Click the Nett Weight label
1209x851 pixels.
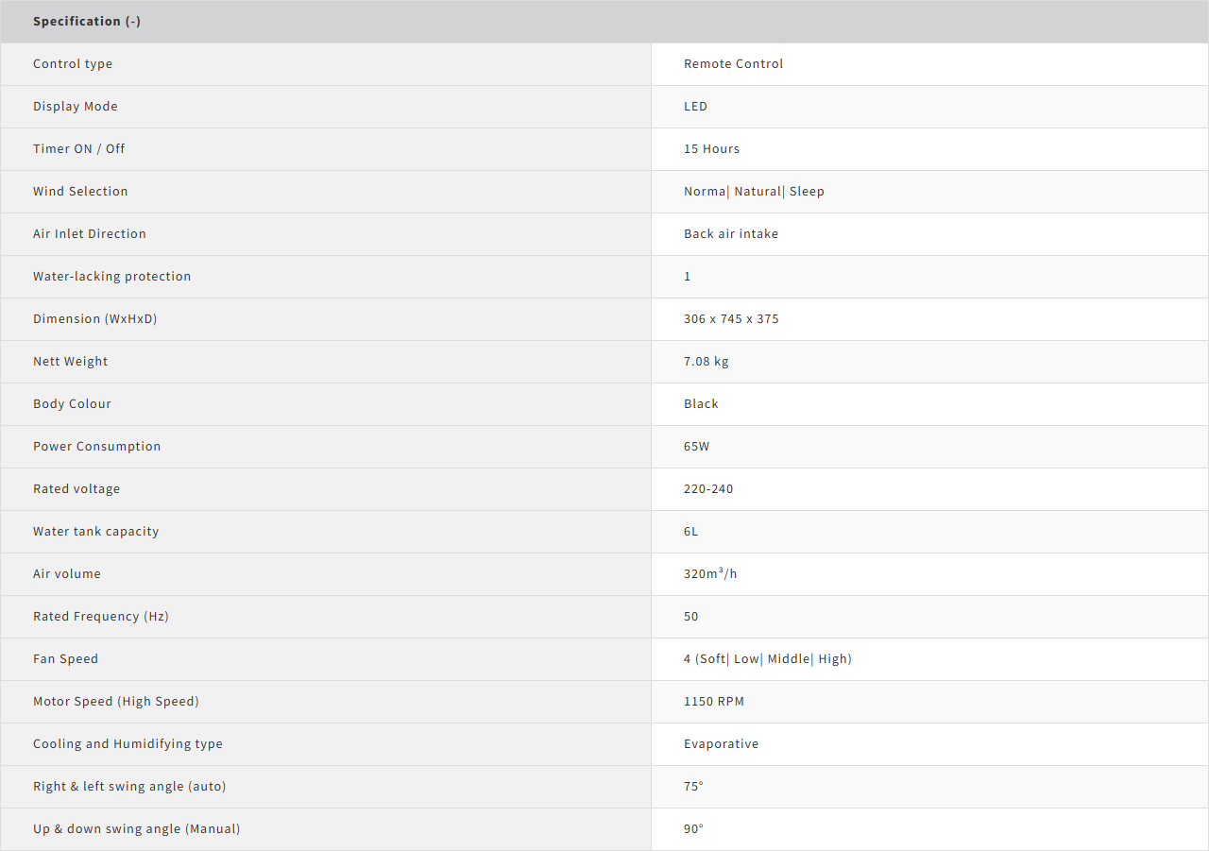point(70,362)
